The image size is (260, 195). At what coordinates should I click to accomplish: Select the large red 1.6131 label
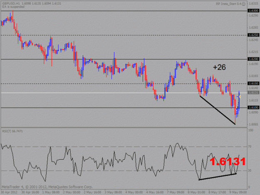click(228, 161)
